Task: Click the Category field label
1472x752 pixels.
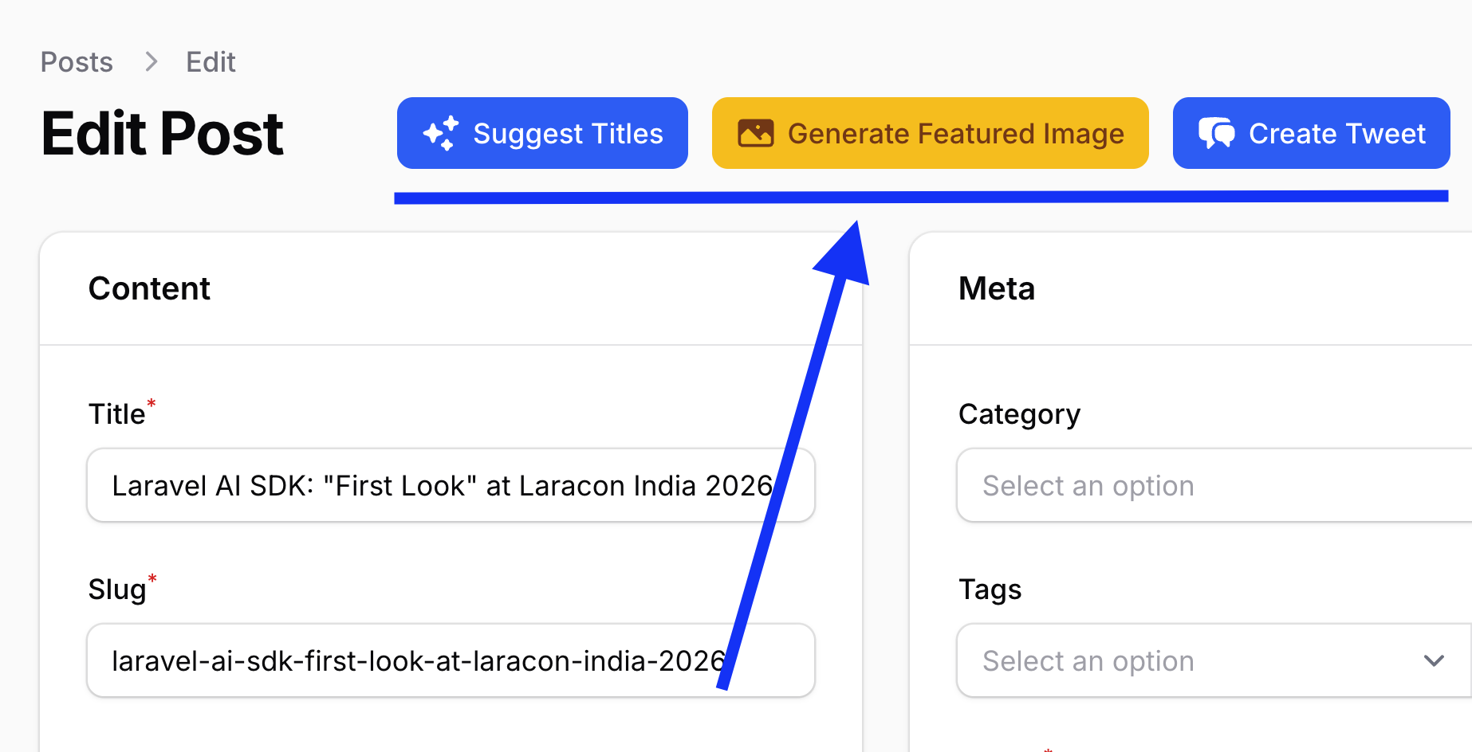Action: [1019, 414]
